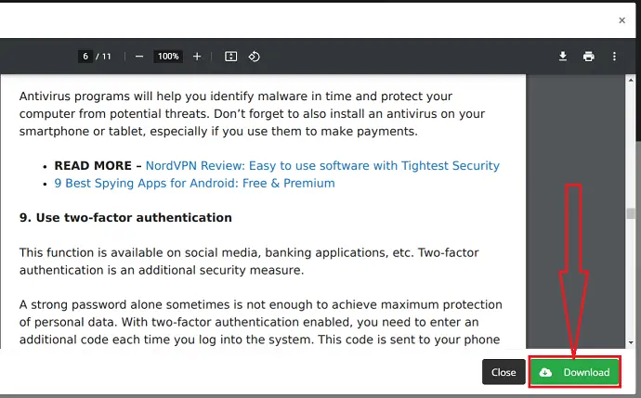Screen dimensions: 641x398
Task: Toggle fit to page view
Action: [x=231, y=57]
